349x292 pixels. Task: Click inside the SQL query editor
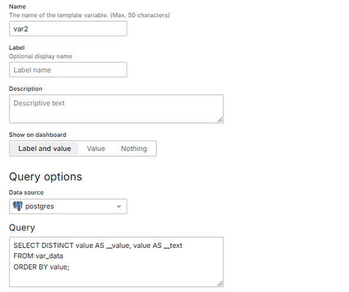click(117, 262)
